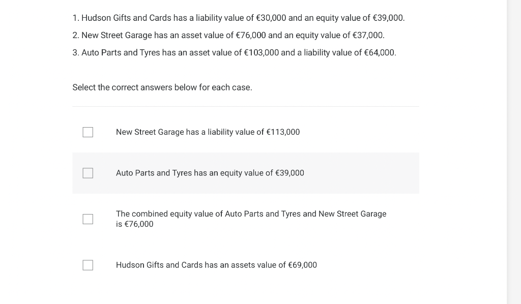Click the €39,000 equity figure in statement 1
Image resolution: width=521 pixels, height=304 pixels.
click(388, 18)
